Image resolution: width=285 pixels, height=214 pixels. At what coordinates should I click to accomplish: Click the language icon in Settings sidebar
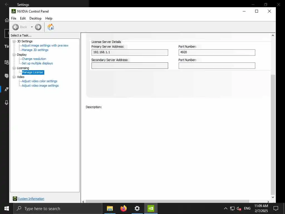point(7,89)
